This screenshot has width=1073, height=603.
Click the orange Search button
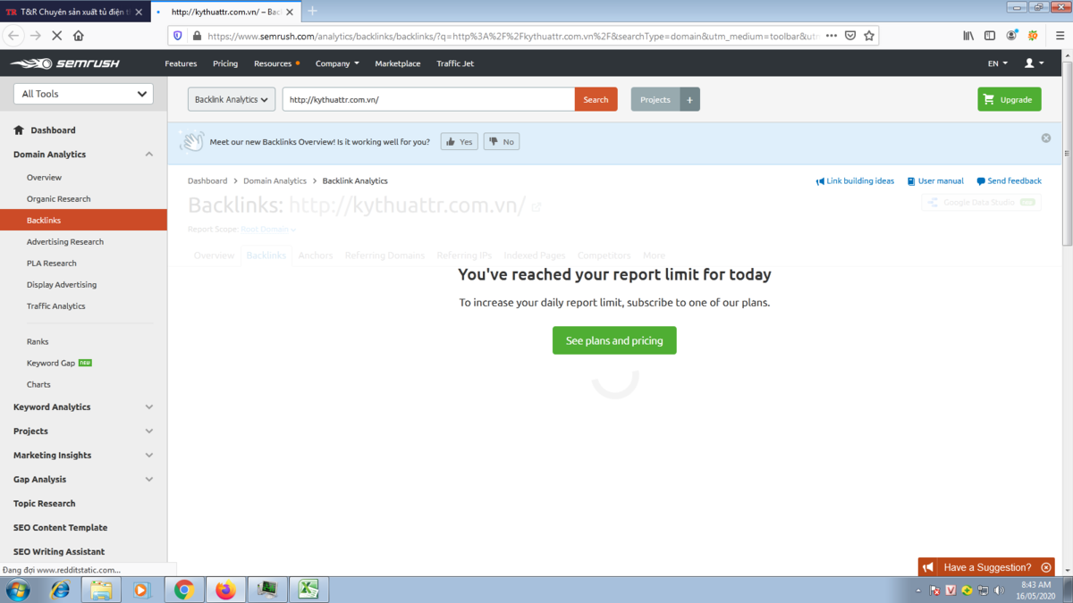tap(596, 100)
